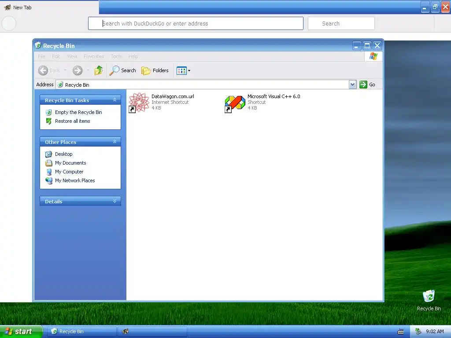Toggle the Folders pane
Viewport: 451px width, 338px height.
coord(155,70)
